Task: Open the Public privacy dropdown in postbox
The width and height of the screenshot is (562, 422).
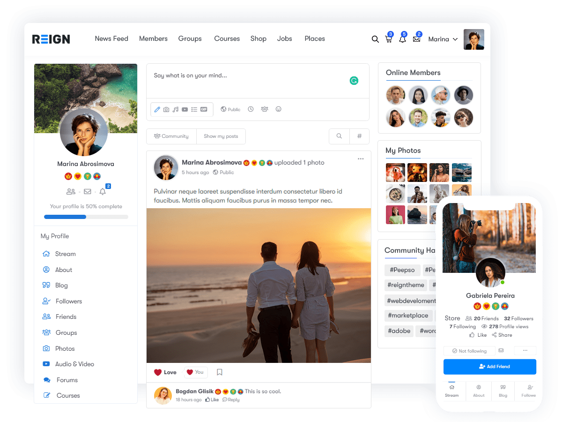Action: pyautogui.click(x=230, y=109)
